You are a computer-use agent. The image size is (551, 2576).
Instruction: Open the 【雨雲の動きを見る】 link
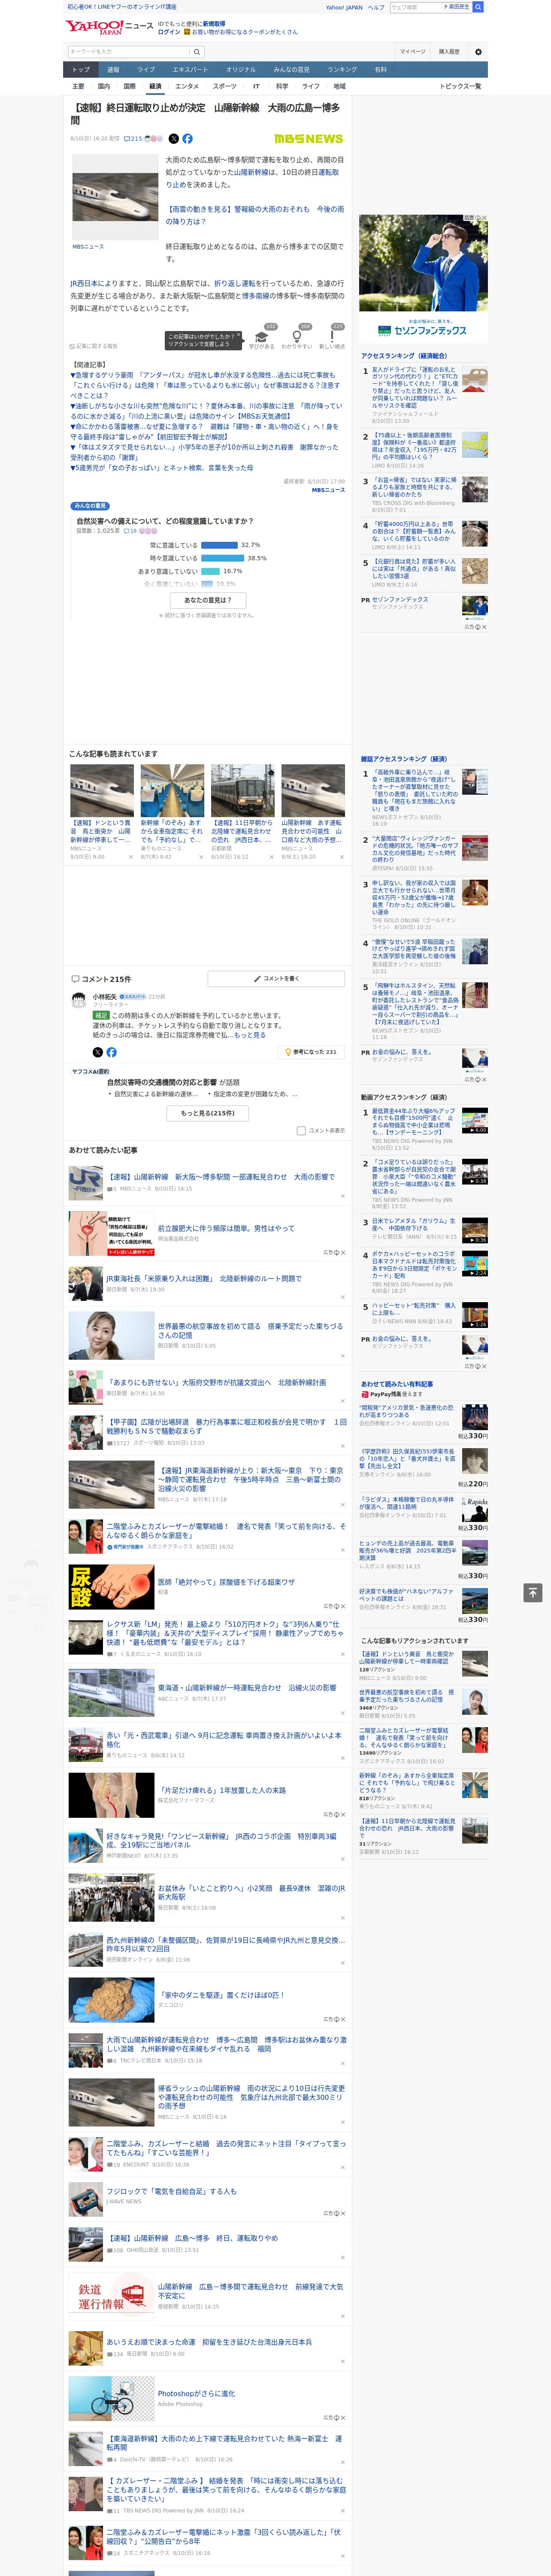254,215
